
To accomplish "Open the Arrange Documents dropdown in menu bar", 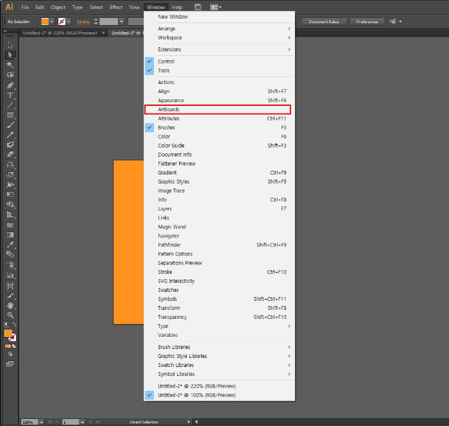I will [x=216, y=7].
